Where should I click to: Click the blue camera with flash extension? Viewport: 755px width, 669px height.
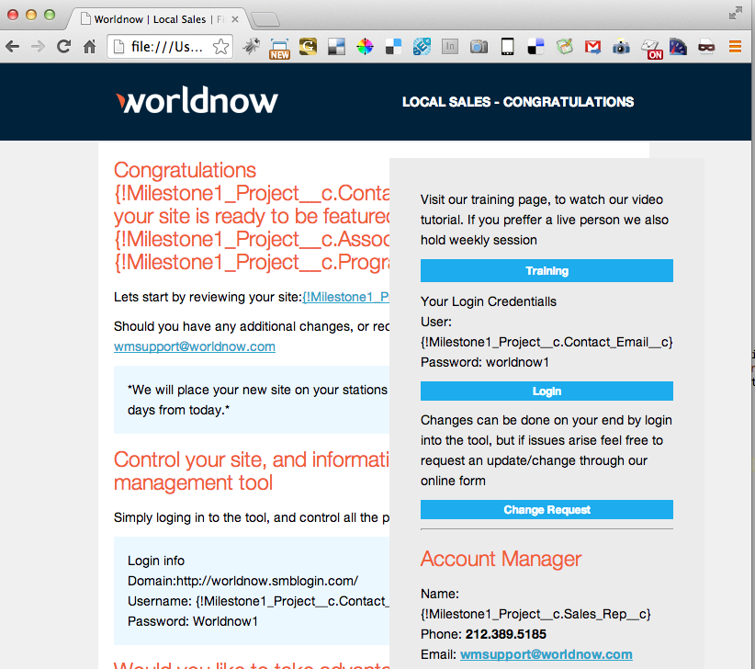[621, 47]
